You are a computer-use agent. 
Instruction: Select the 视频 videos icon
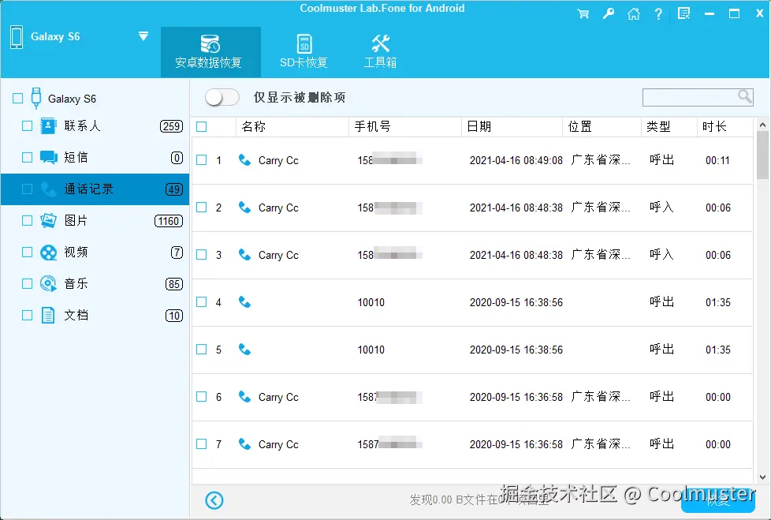click(48, 252)
